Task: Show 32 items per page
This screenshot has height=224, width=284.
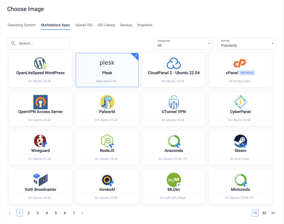Action: pyautogui.click(x=264, y=213)
